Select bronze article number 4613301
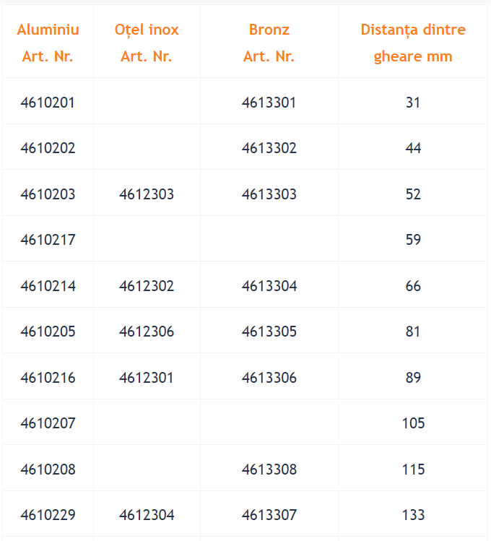 pos(269,103)
